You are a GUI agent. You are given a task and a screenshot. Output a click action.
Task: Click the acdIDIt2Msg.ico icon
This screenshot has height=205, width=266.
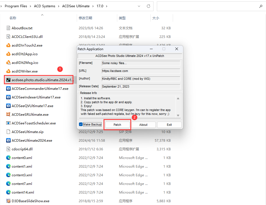8,62
